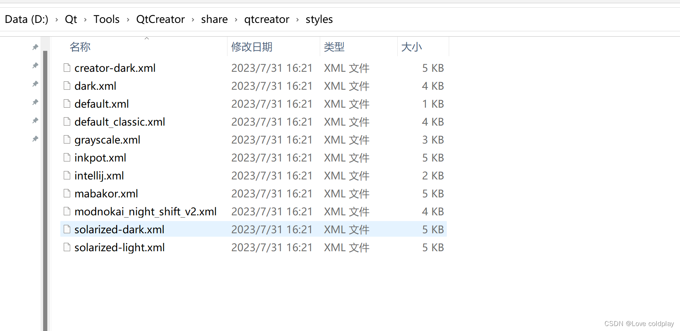Expand the chevron after QtCreator in the path

[x=193, y=19]
